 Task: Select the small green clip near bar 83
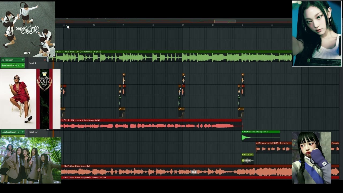[239, 102]
